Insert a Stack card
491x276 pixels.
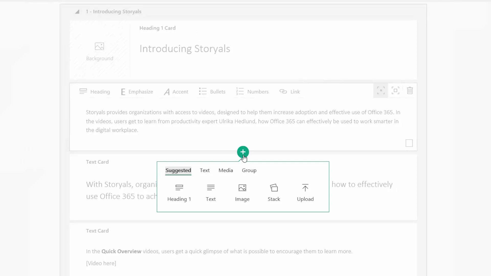(x=274, y=193)
